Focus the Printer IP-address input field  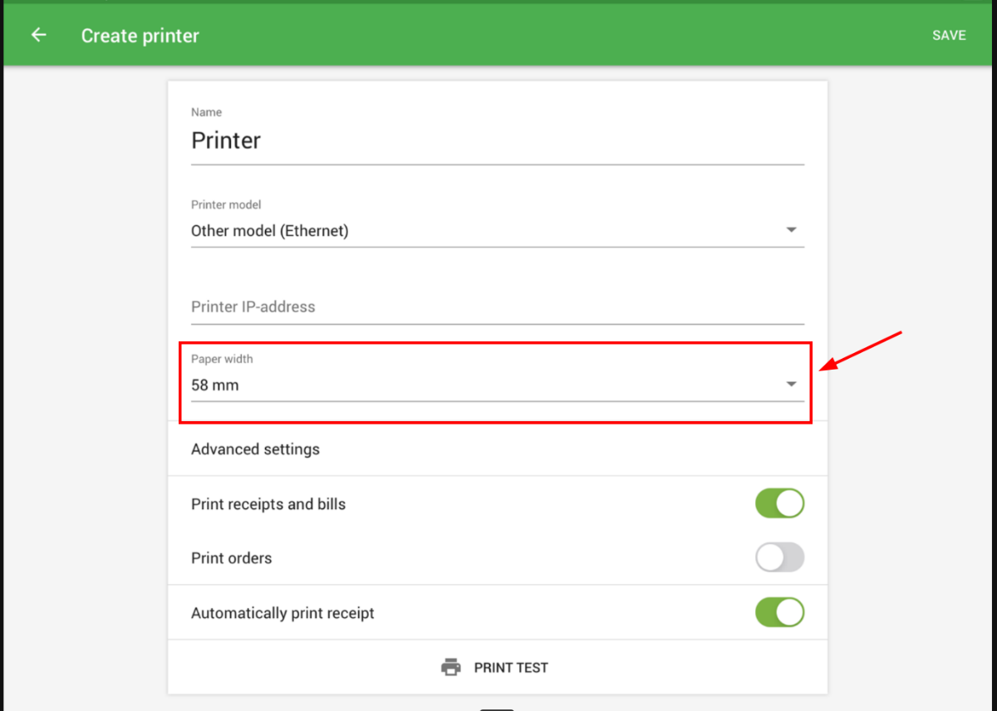[497, 306]
